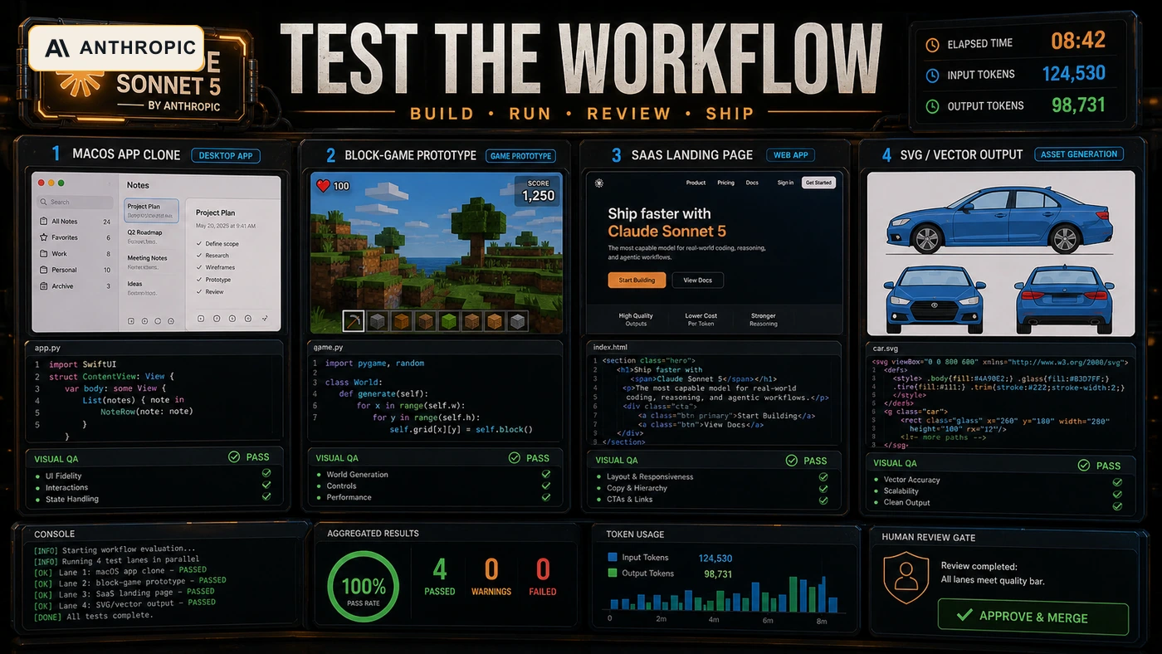Select the green grass block hotbar slot
This screenshot has height=654, width=1162.
pos(448,321)
